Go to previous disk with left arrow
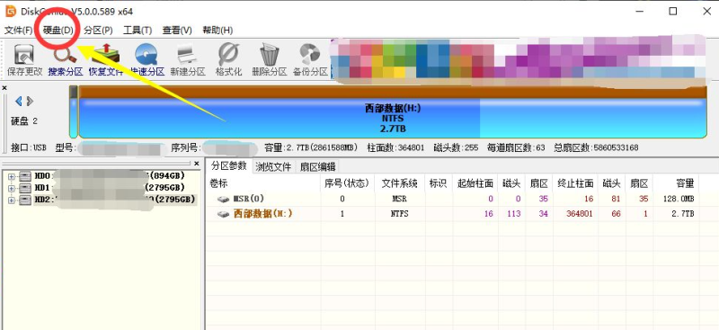The image size is (719, 330). click(19, 101)
